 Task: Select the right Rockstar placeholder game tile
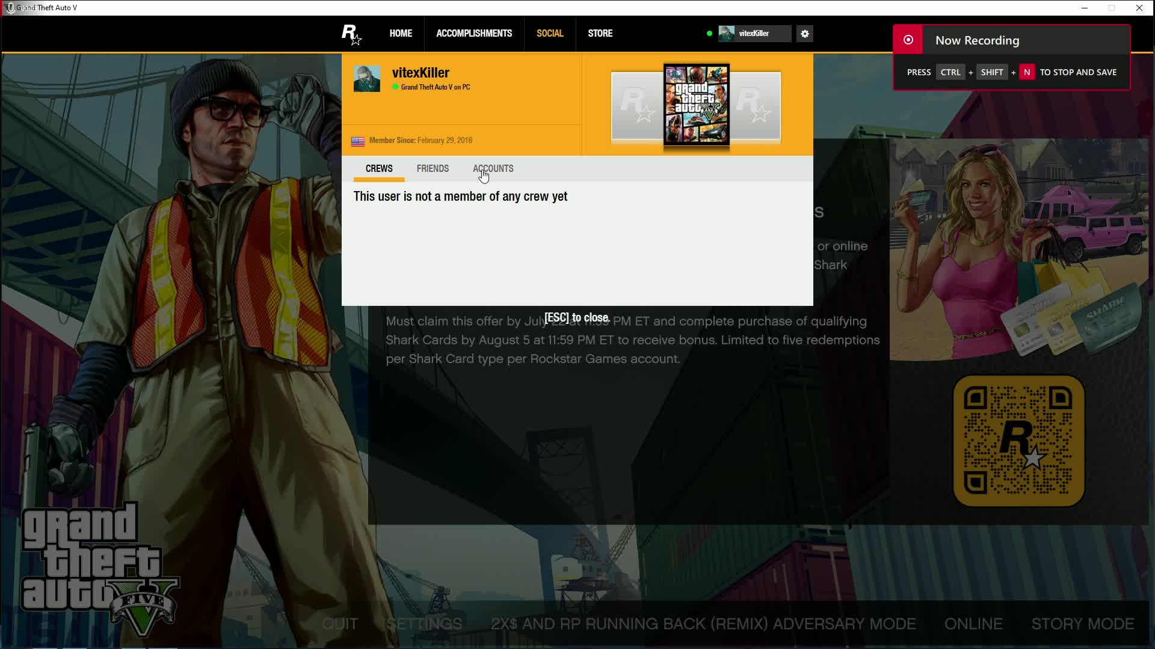coord(755,106)
